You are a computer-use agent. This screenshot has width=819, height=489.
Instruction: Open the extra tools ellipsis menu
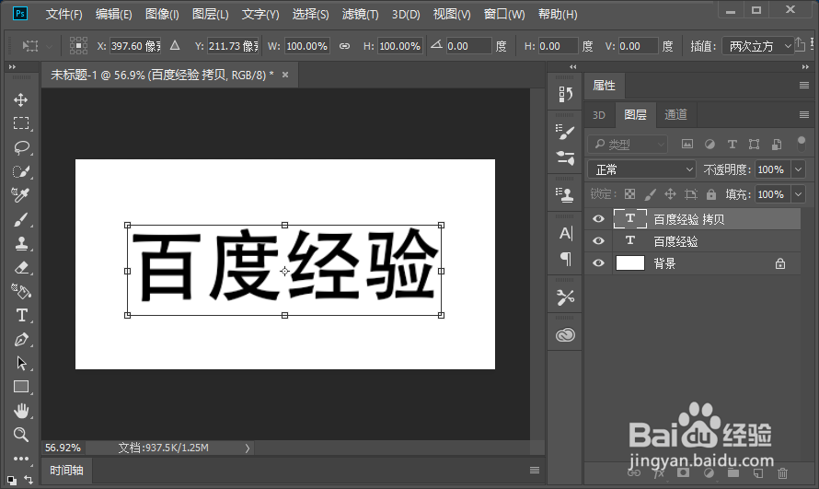tap(21, 459)
